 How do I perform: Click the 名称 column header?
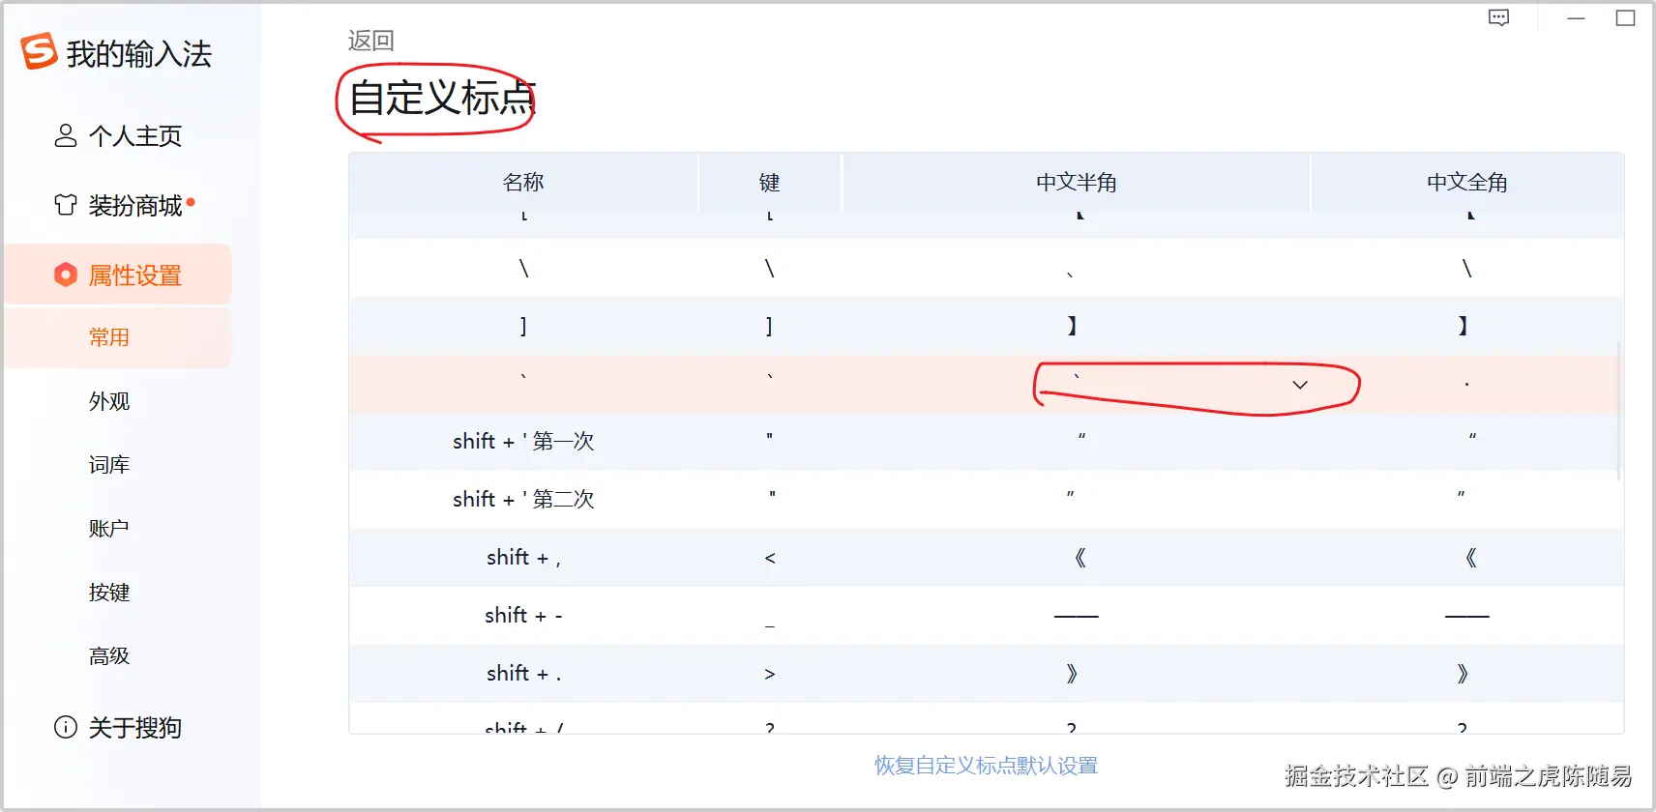point(523,182)
